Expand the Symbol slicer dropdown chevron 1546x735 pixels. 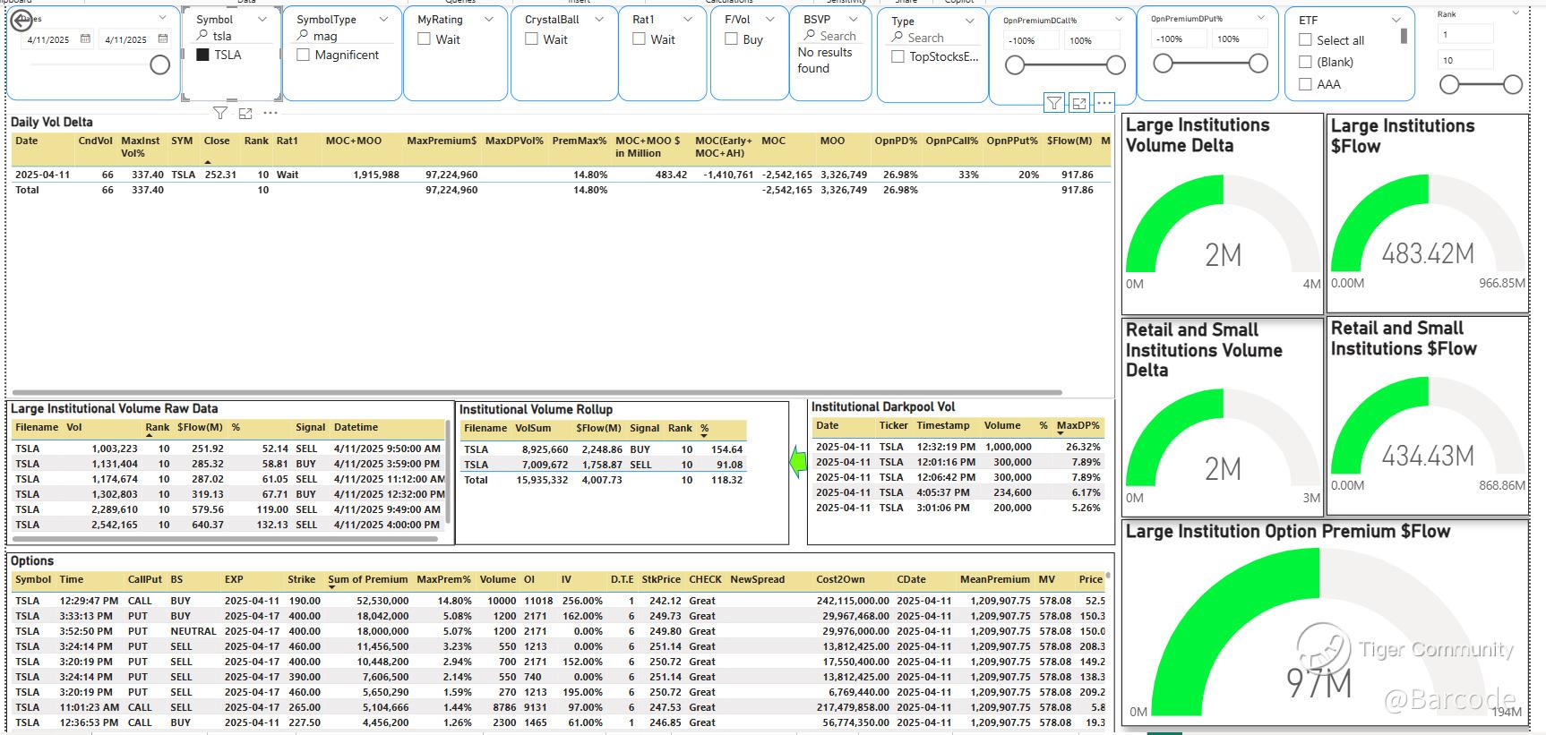[262, 19]
